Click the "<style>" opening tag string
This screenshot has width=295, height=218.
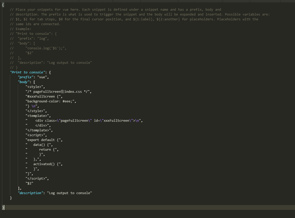(x=34, y=87)
